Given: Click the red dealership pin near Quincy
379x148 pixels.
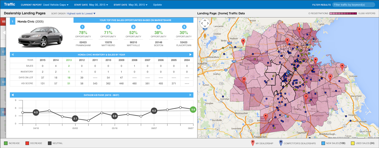Looking at the screenshot, I should [315, 61].
